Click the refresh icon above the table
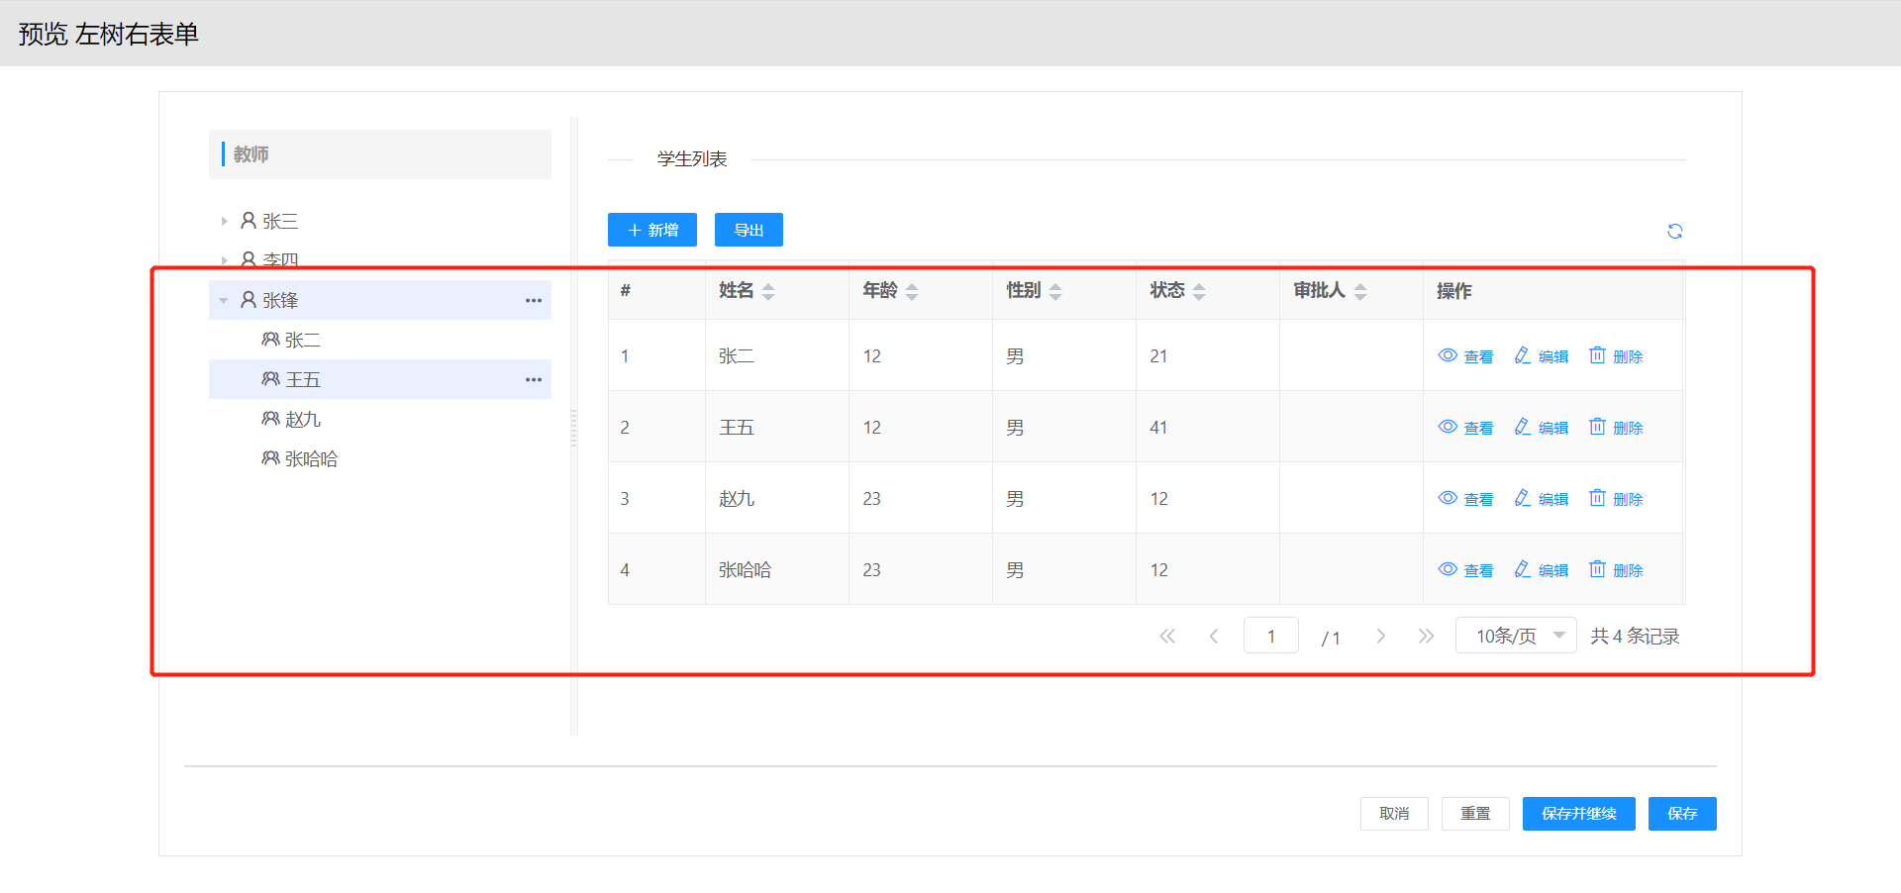 pyautogui.click(x=1674, y=231)
